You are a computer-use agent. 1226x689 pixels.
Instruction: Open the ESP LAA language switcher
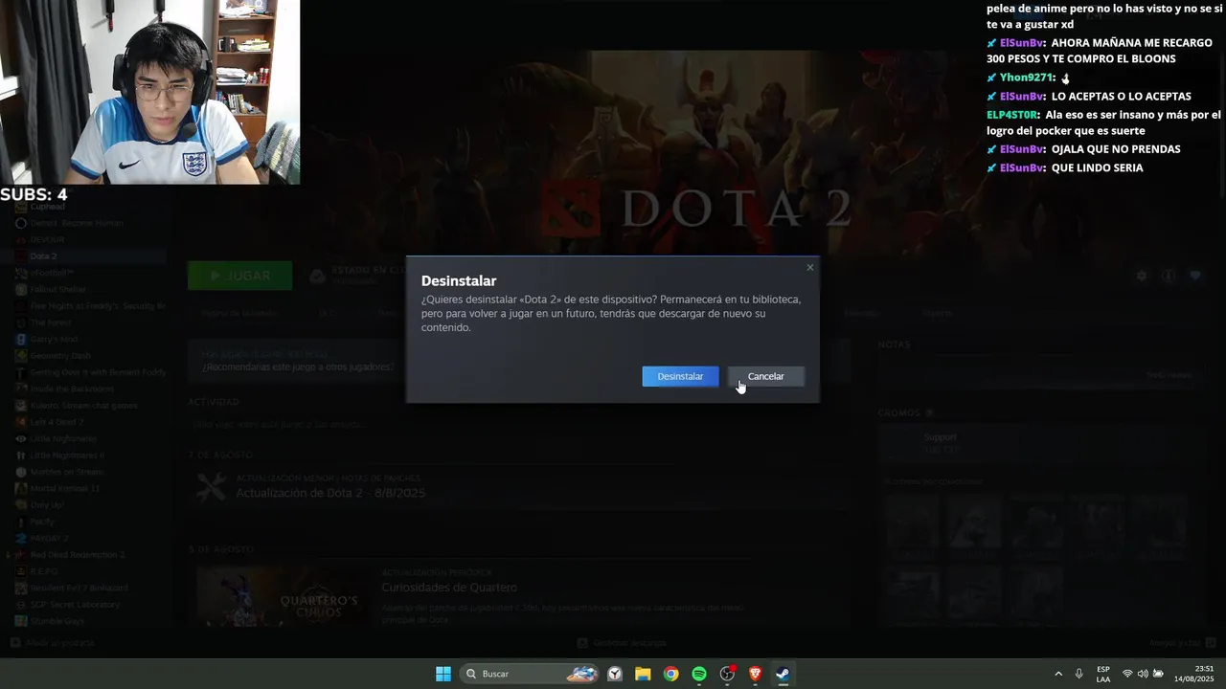coord(1103,674)
